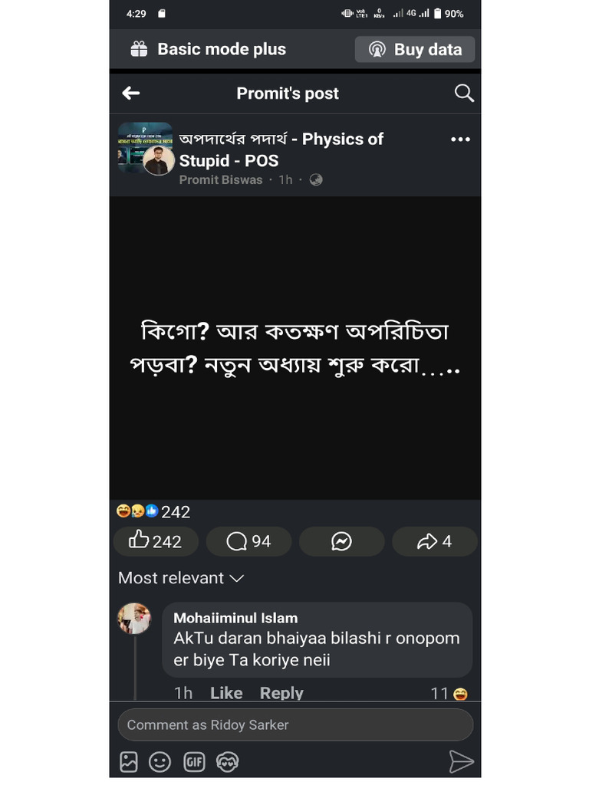589x785 pixels.
Task: Open search with the magnifier icon
Action: tap(464, 94)
